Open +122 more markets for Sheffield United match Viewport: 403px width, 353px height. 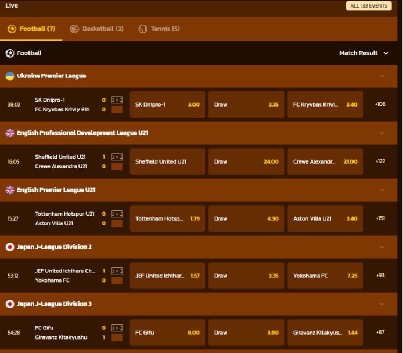[x=380, y=161]
